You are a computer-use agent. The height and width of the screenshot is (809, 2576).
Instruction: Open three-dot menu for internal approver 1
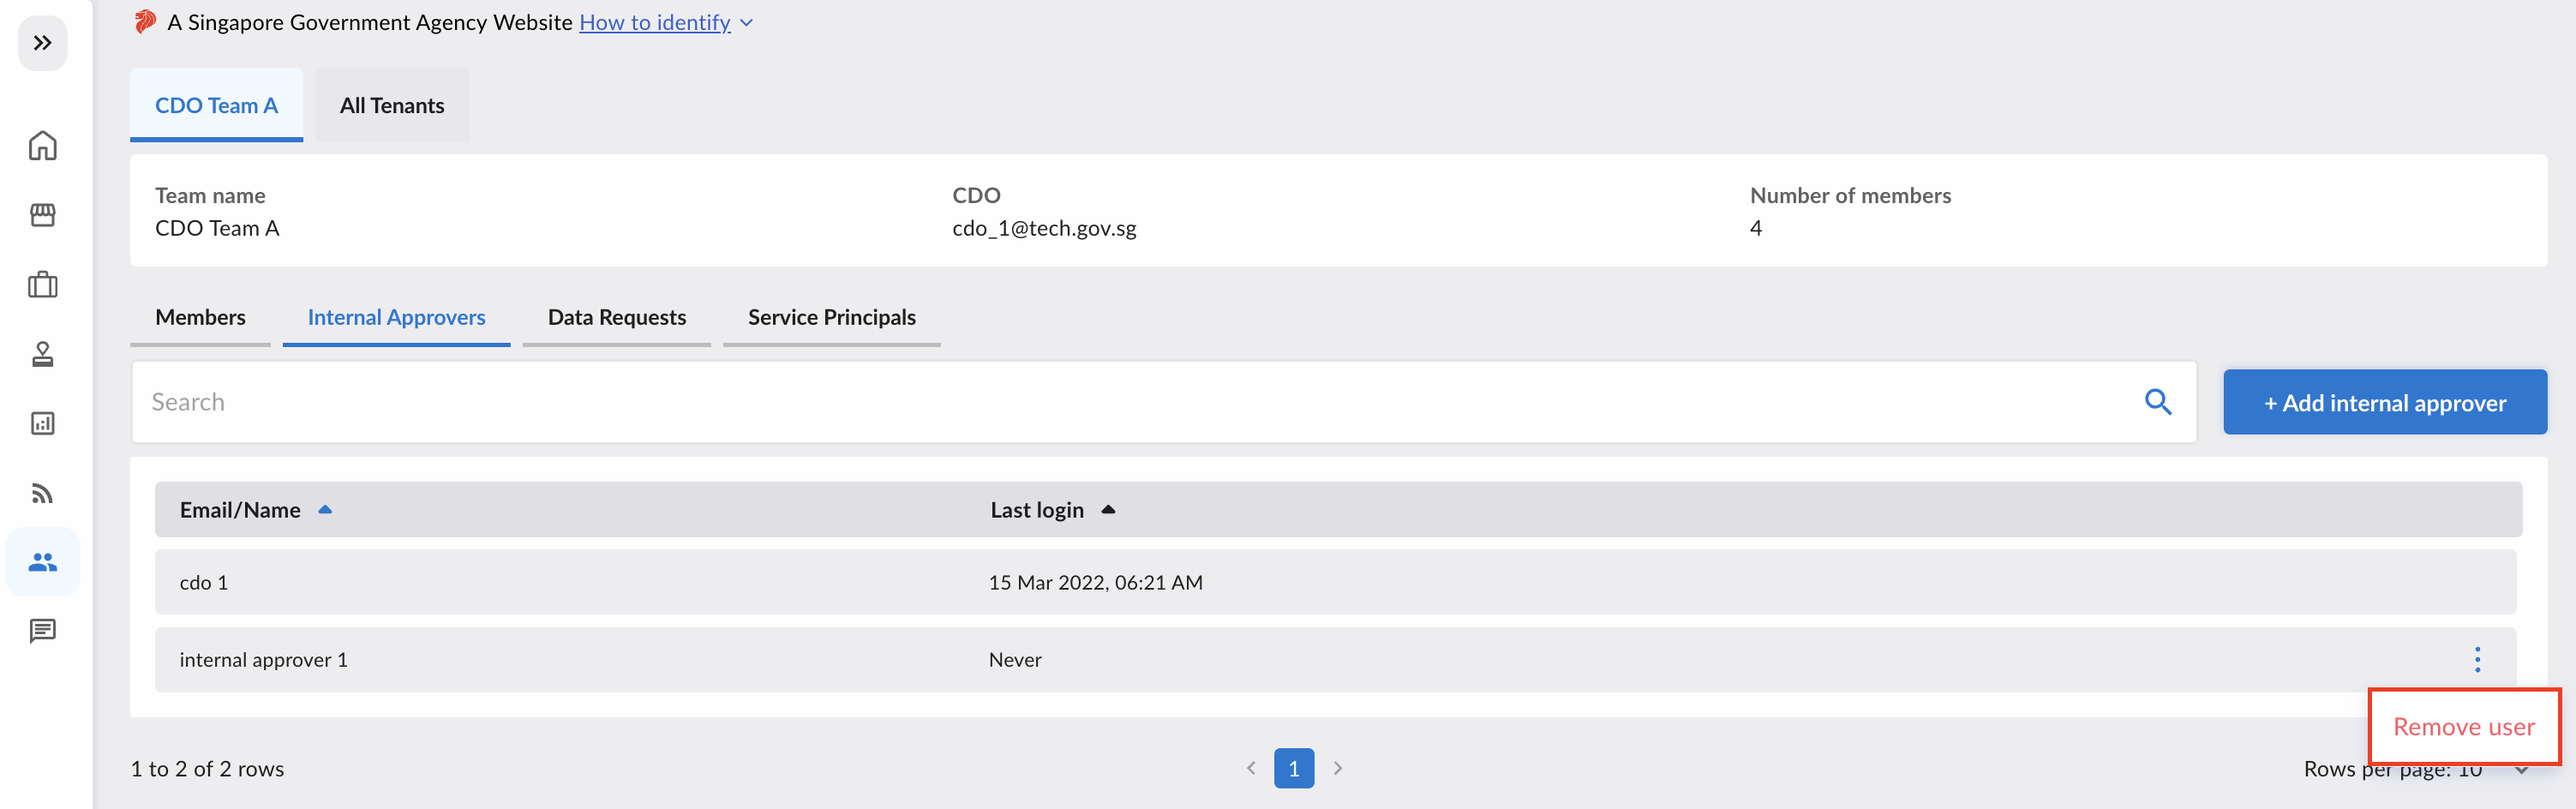(x=2477, y=659)
